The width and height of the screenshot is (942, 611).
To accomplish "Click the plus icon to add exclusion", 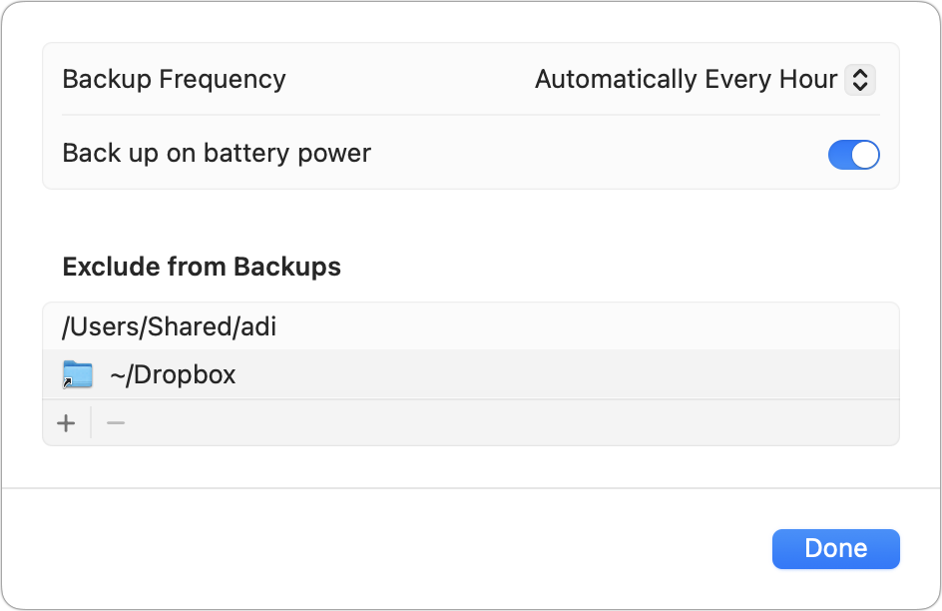I will tap(66, 423).
